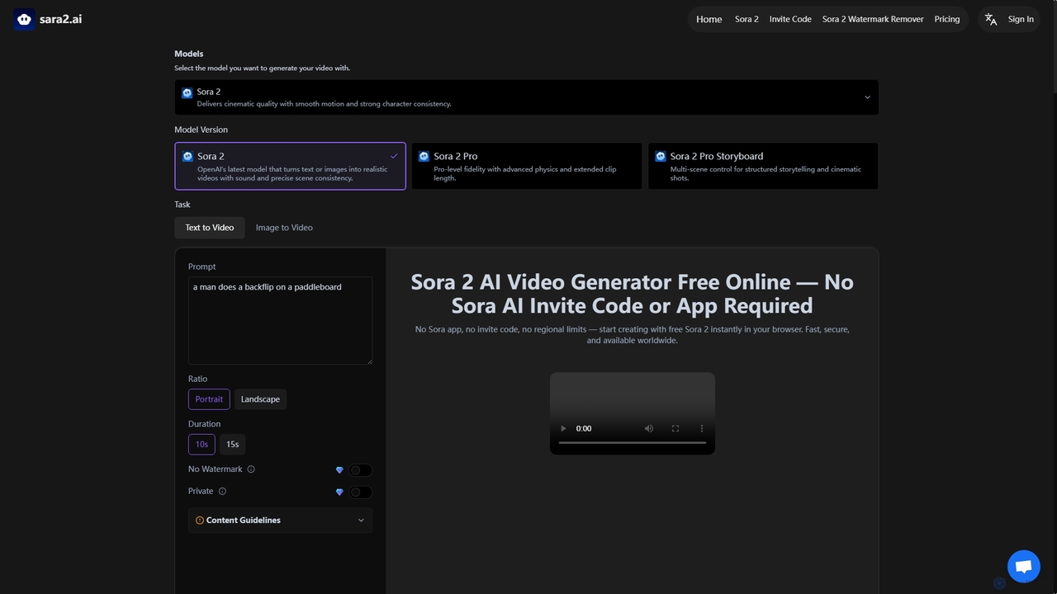
Task: Seek on the video progress bar
Action: point(633,443)
